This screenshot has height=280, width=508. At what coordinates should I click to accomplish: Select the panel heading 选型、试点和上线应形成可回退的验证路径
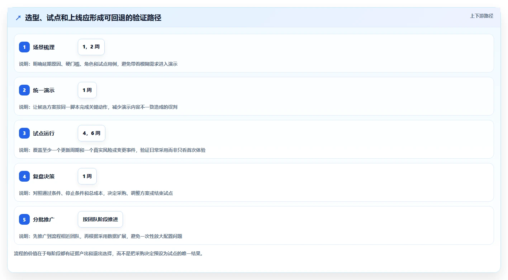(93, 18)
